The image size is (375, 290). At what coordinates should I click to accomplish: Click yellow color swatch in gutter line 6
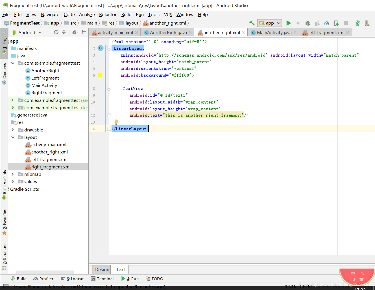tap(100, 75)
